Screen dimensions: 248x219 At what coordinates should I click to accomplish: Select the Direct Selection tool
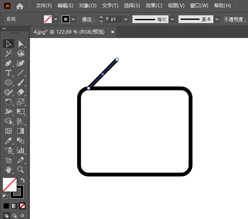pos(21,44)
